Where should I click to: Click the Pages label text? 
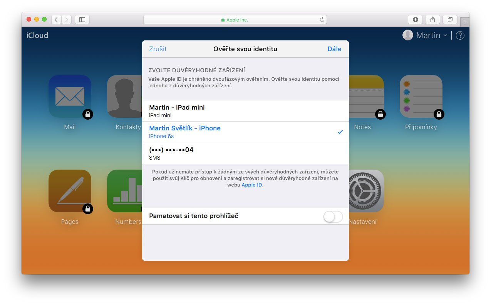point(70,222)
